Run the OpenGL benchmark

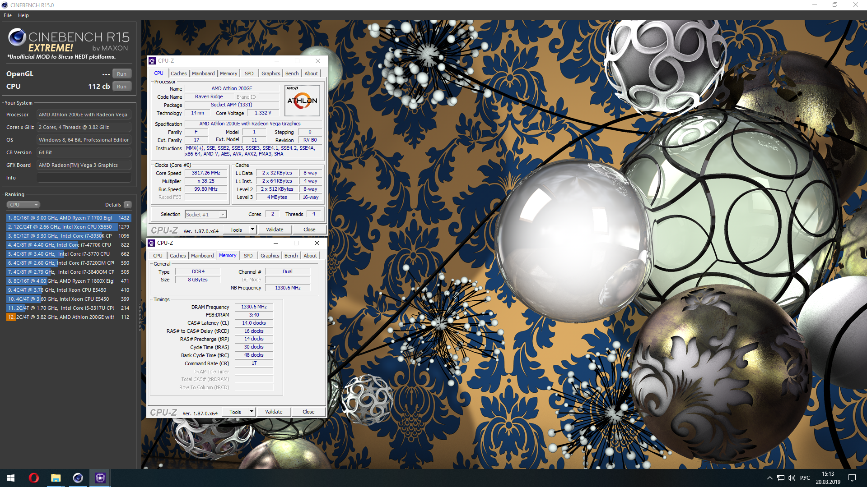(122, 74)
